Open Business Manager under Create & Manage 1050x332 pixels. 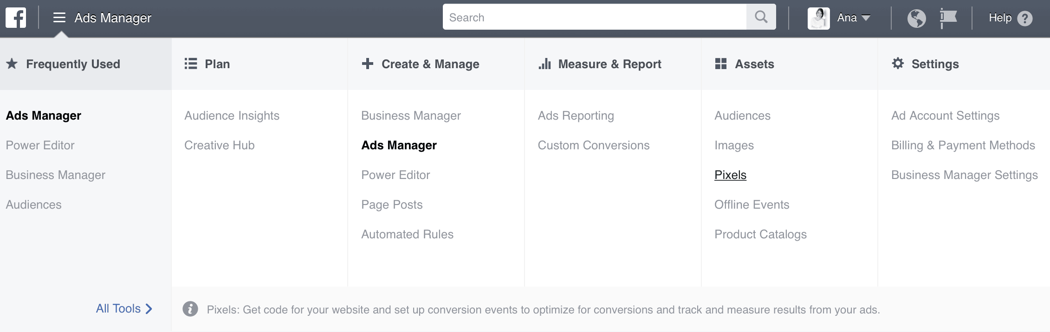tap(411, 115)
